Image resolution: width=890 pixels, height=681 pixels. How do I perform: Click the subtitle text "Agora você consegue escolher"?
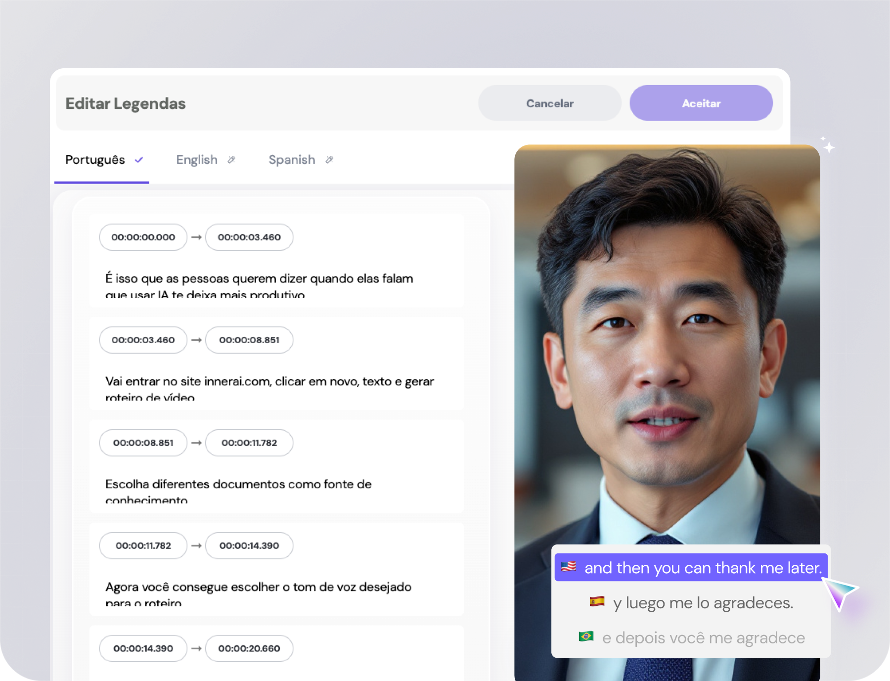pyautogui.click(x=258, y=593)
